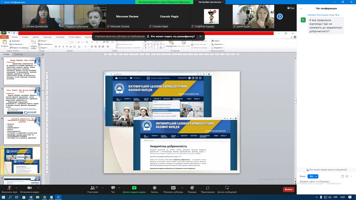
Task: Start recording with the 'Запись' icon
Action: tap(155, 188)
